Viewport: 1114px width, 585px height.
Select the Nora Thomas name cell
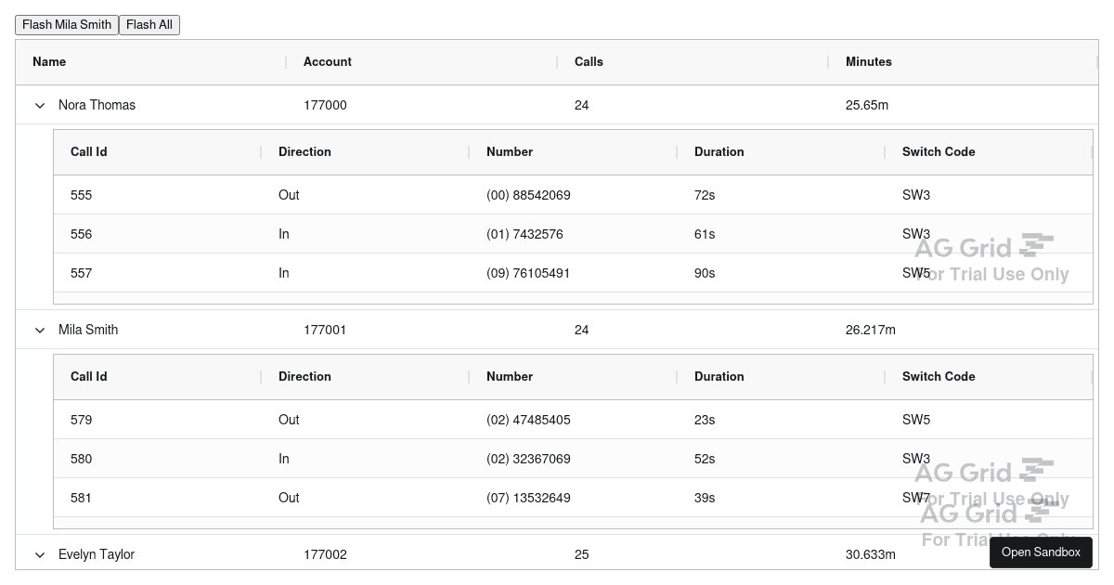[x=97, y=105]
